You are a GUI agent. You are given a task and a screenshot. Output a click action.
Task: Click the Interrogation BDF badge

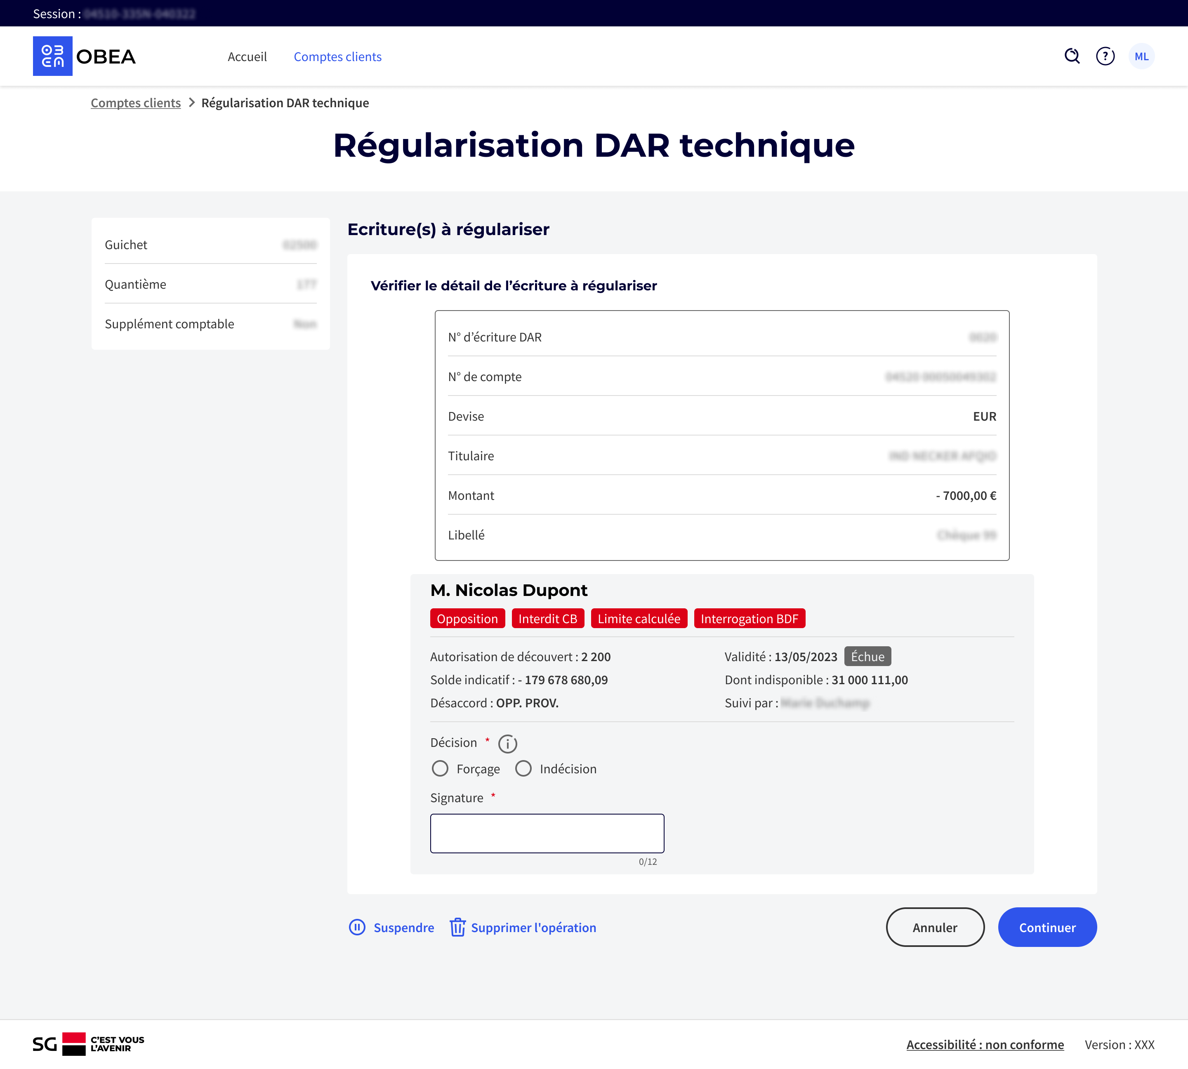(749, 619)
